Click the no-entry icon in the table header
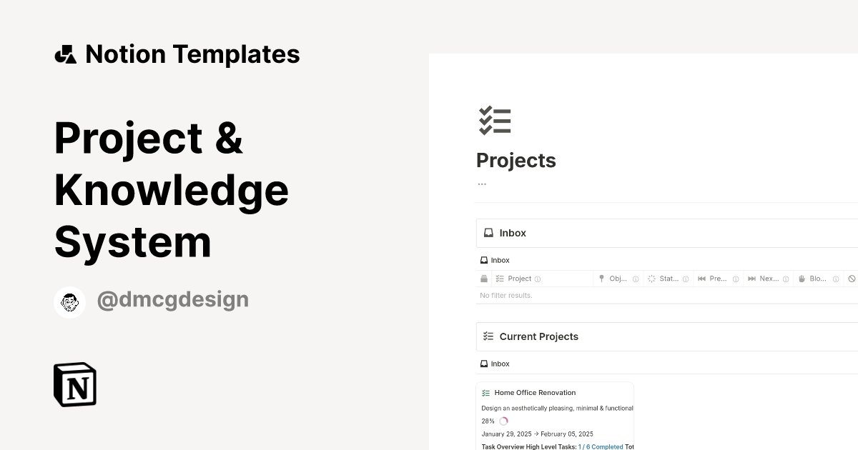 coord(852,278)
